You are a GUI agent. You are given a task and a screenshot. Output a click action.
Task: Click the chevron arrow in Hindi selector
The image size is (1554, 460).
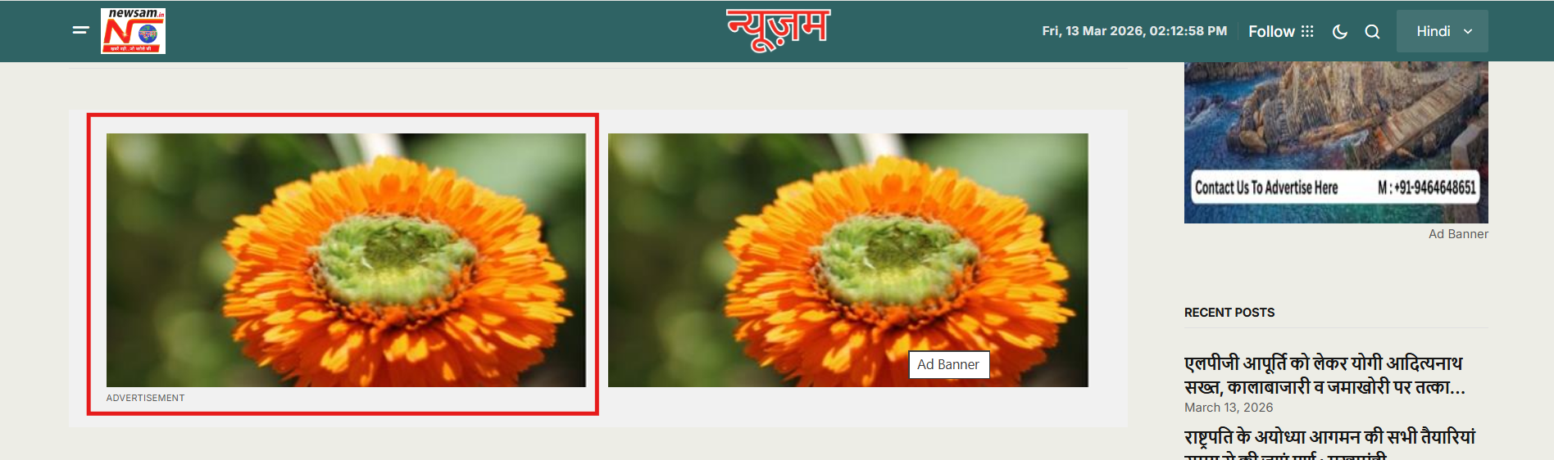(x=1468, y=31)
